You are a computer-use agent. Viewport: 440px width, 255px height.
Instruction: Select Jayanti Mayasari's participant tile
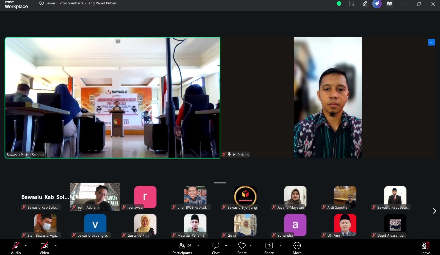pos(295,197)
